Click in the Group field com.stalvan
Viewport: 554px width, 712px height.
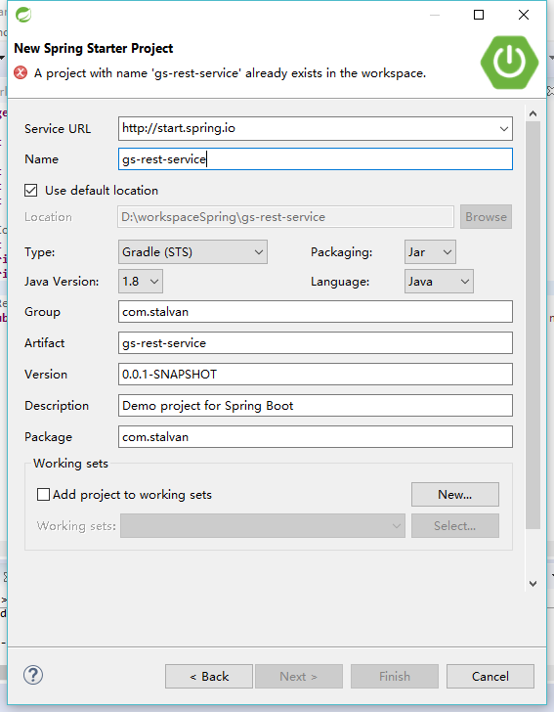tap(316, 311)
